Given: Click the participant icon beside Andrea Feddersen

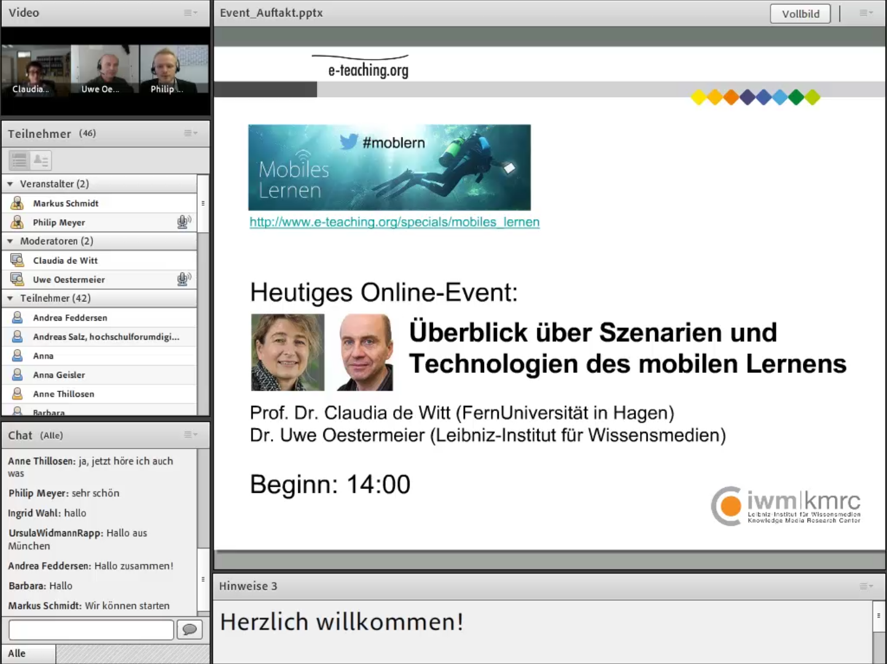Looking at the screenshot, I should coord(17,317).
